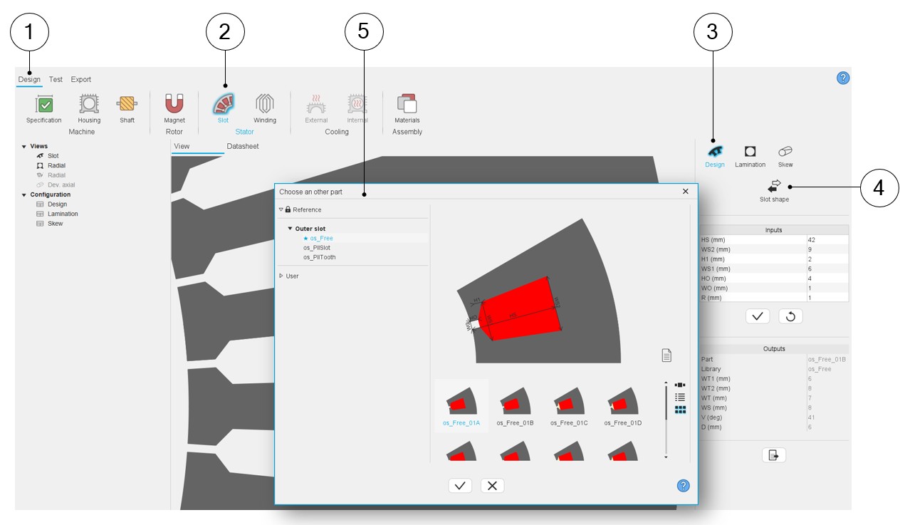Select the Lamination icon in right panel
This screenshot has width=905, height=525.
point(750,152)
